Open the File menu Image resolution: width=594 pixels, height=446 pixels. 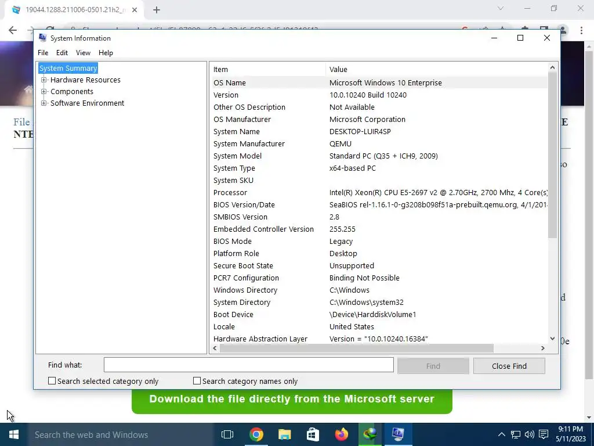click(x=43, y=53)
